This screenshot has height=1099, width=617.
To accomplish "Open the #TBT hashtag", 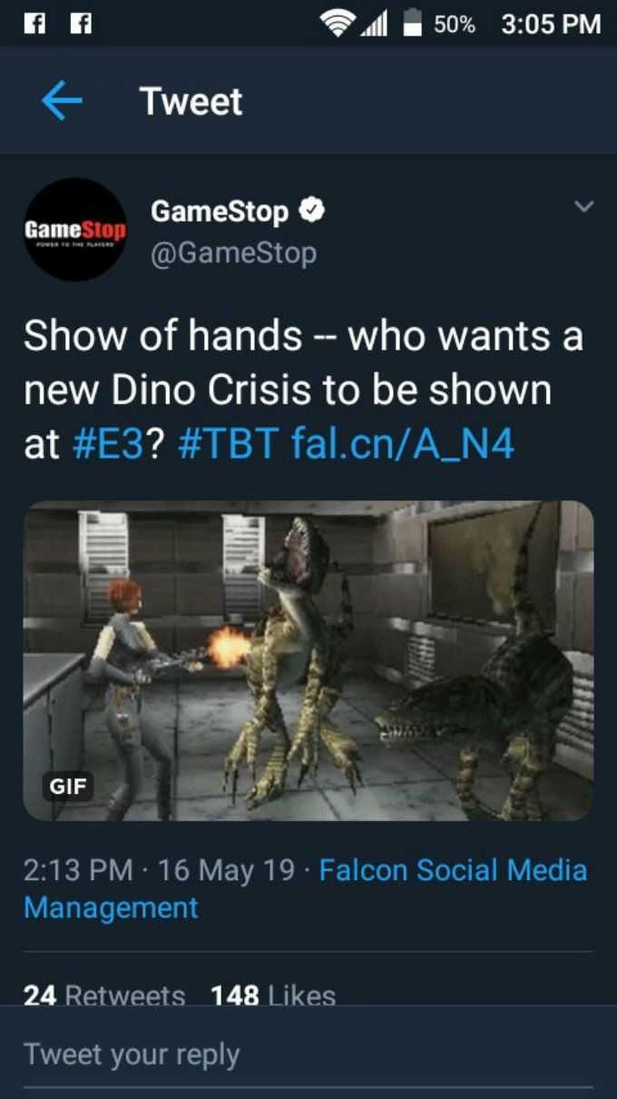I will 228,445.
